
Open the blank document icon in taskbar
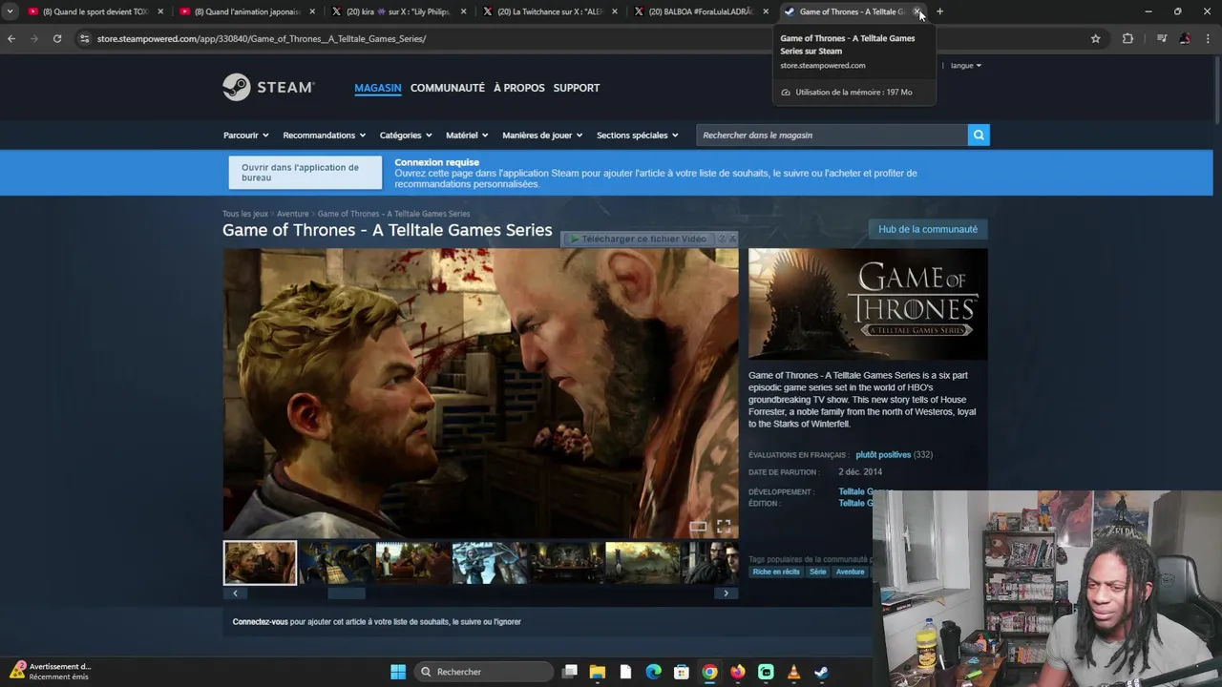click(x=625, y=672)
